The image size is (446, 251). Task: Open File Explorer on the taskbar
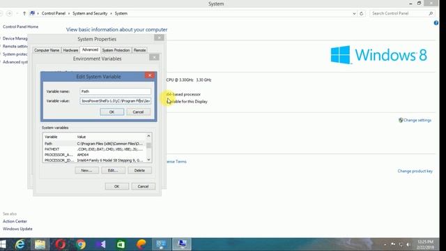coord(40,244)
